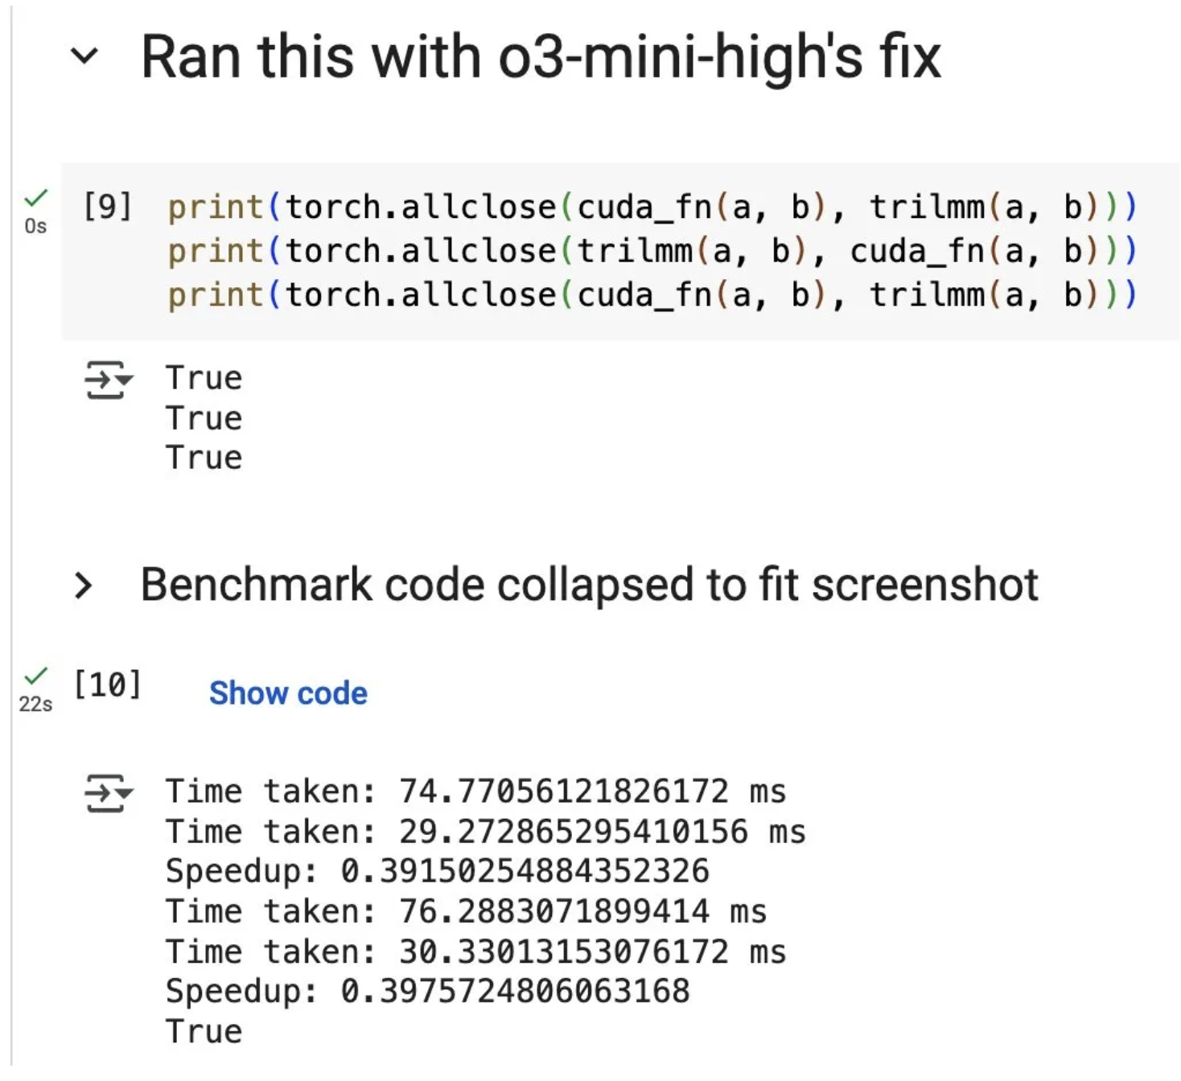The height and width of the screenshot is (1081, 1181).
Task: Click the "0s" execution time label
Action: click(35, 227)
